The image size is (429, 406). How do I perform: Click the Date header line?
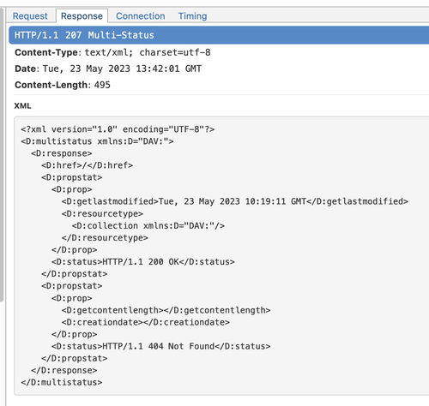point(108,69)
